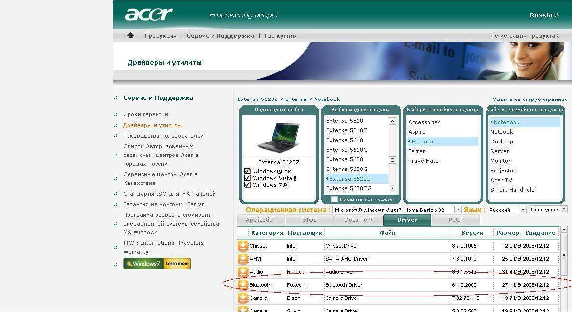
Task: Click the Acer logo
Action: coord(148,14)
